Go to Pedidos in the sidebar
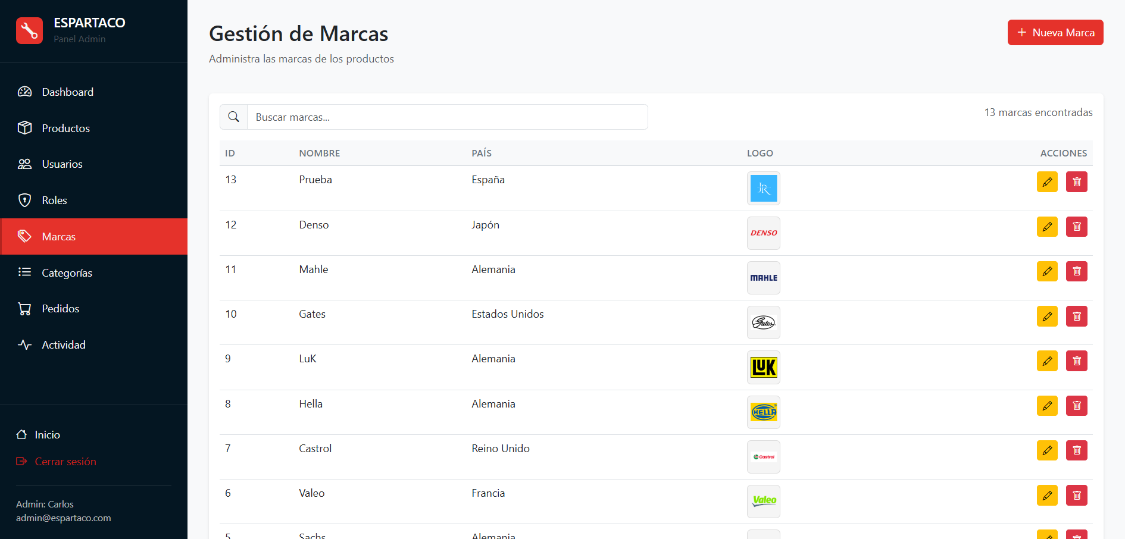Image resolution: width=1125 pixels, height=539 pixels. (93, 309)
